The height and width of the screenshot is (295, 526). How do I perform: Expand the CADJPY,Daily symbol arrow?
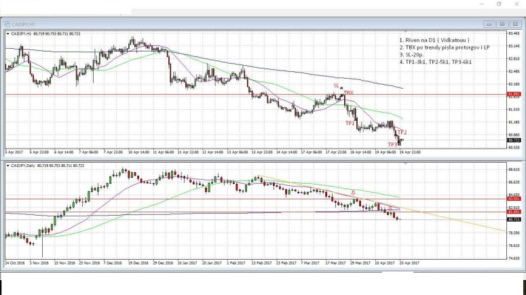coord(7,163)
